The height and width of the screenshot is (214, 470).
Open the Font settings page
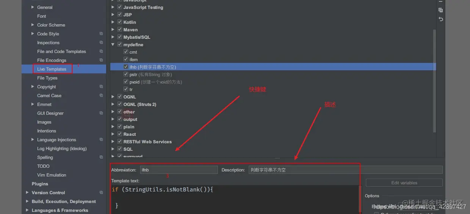click(42, 16)
